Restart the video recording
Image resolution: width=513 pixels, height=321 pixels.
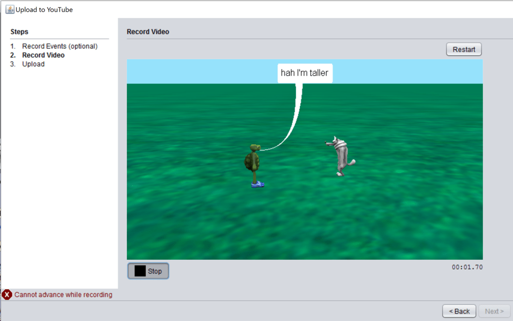click(463, 49)
